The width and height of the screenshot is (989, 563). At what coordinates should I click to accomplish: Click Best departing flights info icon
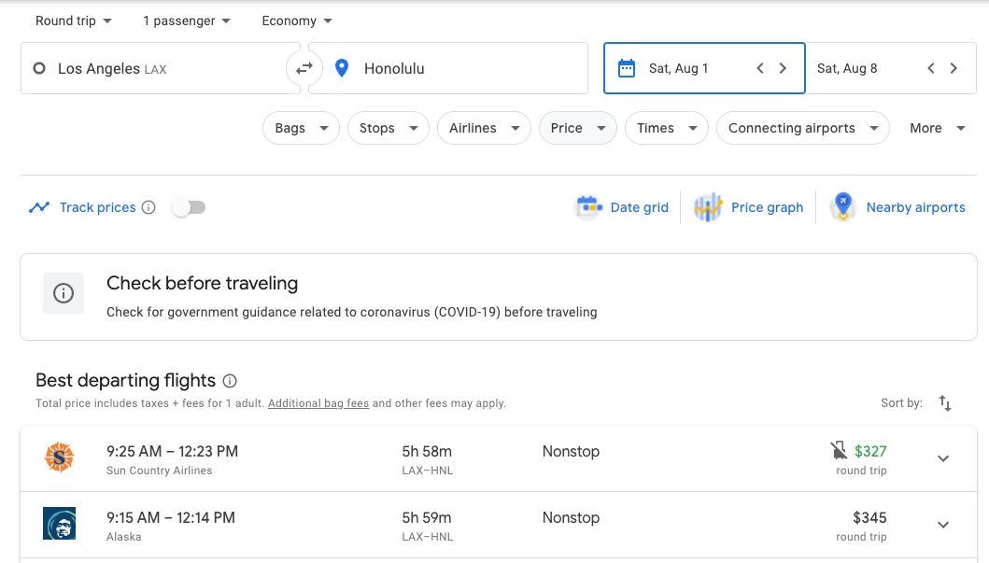click(x=230, y=381)
